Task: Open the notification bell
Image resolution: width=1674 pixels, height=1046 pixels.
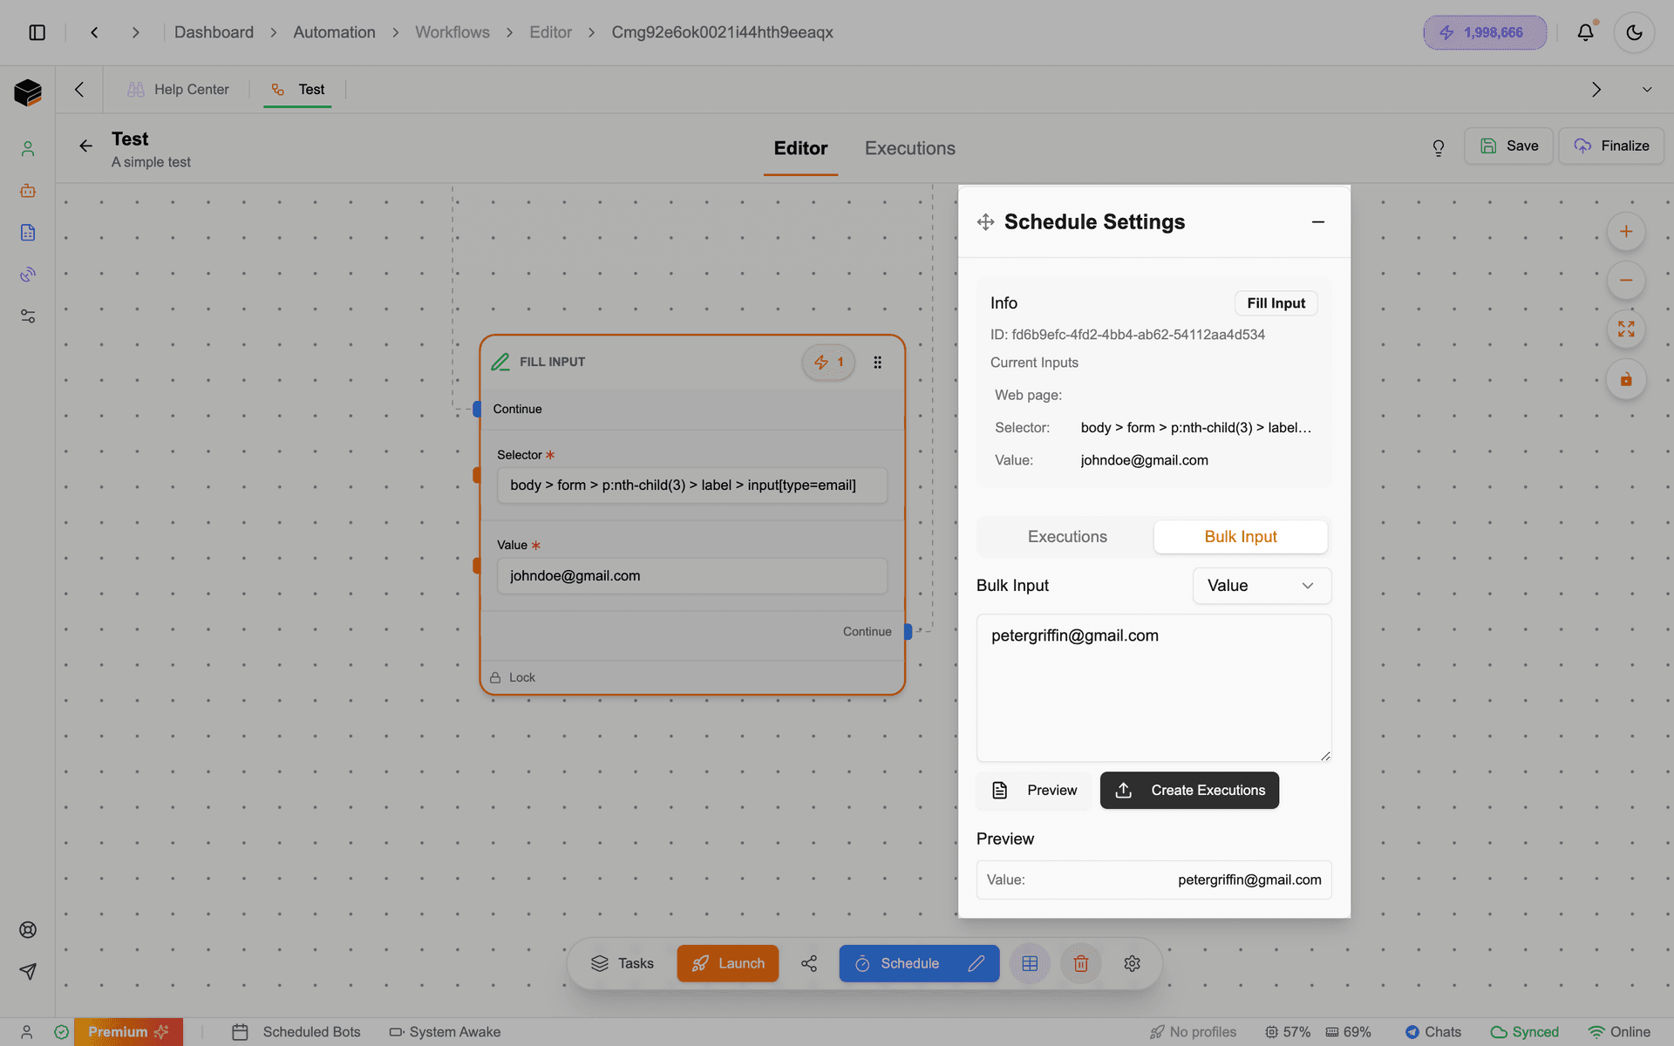Action: (1585, 32)
